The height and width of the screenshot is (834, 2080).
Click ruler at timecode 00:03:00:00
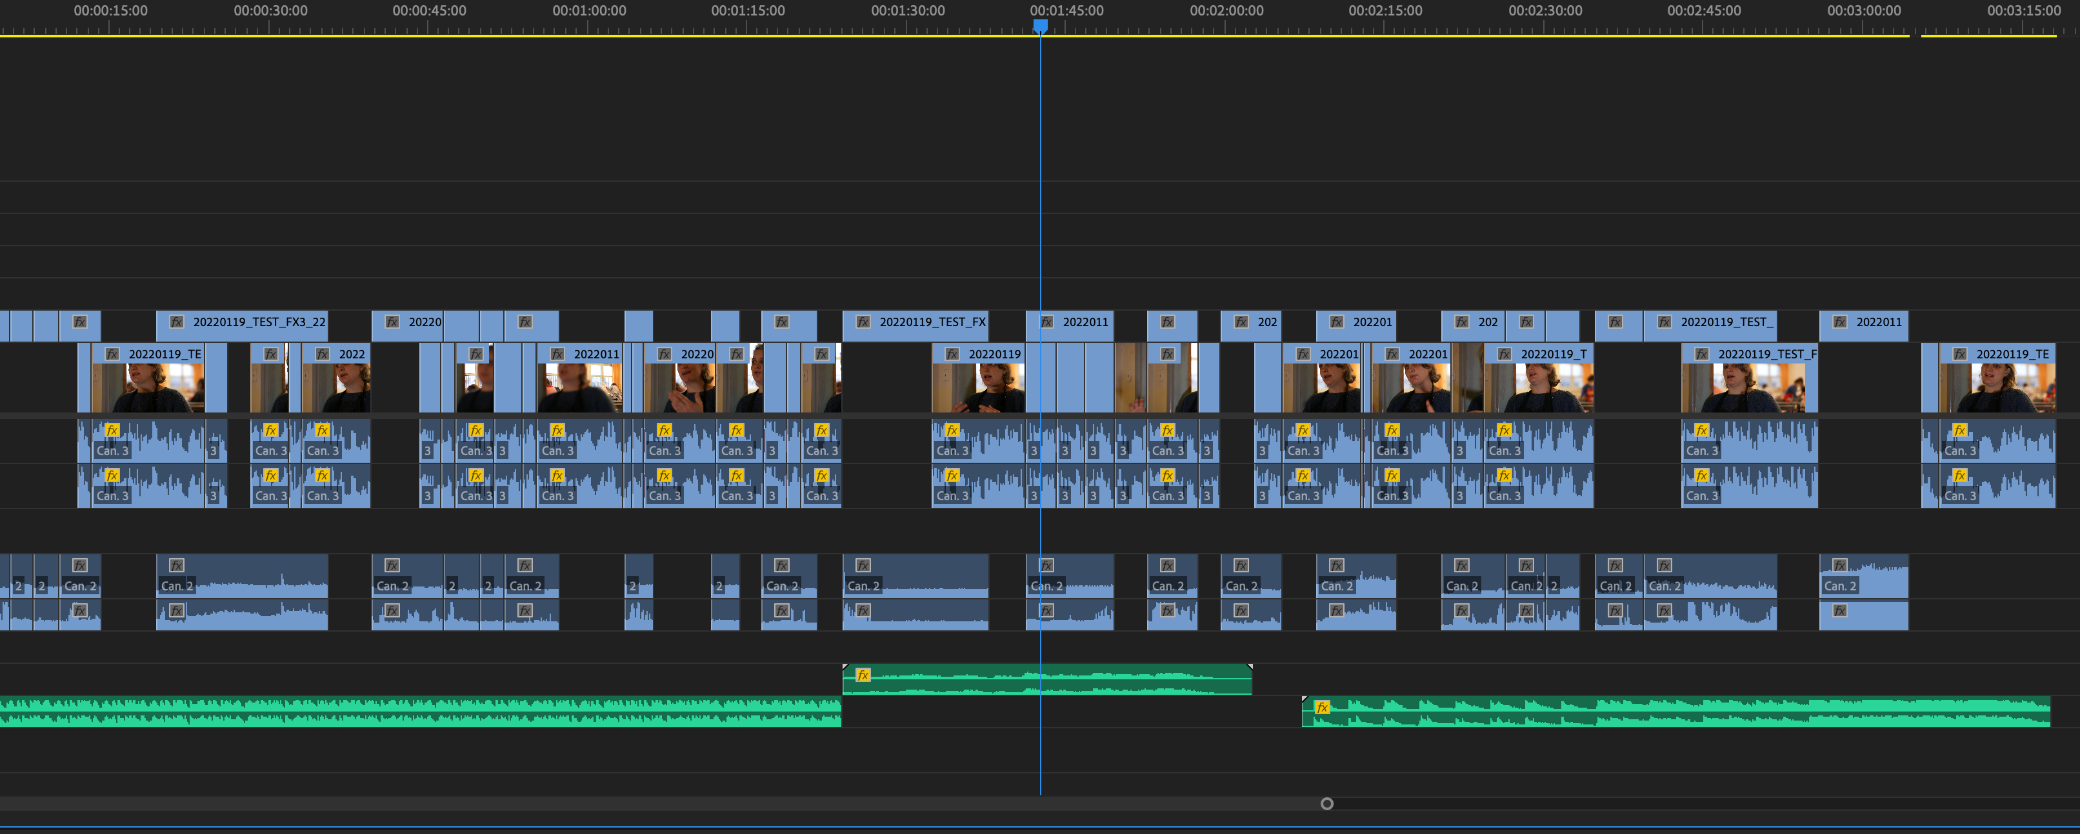[x=1865, y=10]
